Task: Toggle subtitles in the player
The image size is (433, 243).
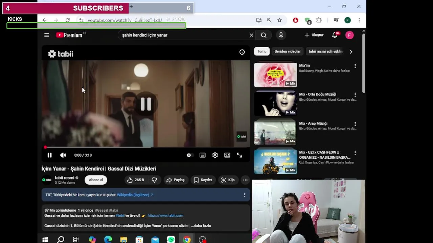Action: [202, 155]
